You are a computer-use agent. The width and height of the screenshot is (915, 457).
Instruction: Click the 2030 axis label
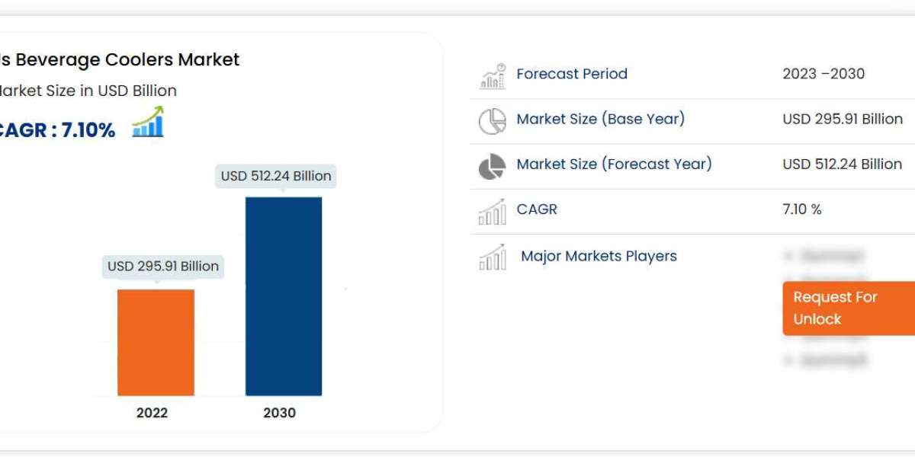(280, 413)
